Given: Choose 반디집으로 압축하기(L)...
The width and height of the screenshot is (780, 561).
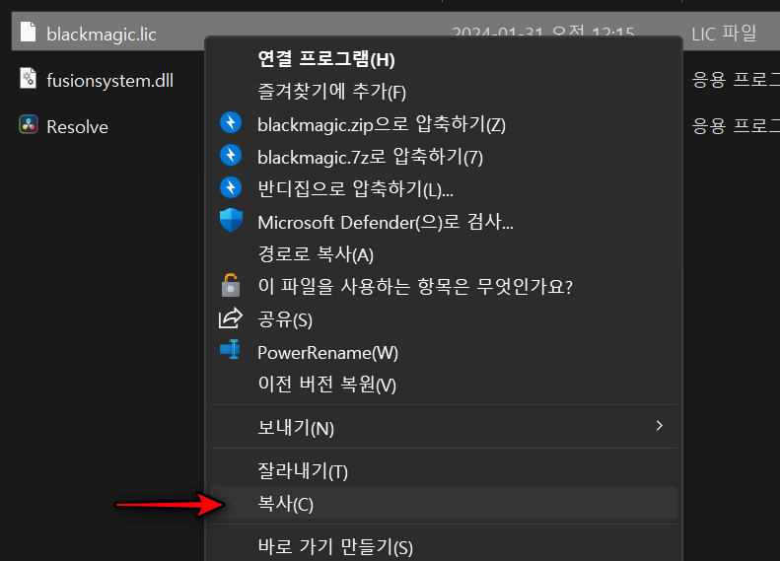Looking at the screenshot, I should (x=444, y=189).
